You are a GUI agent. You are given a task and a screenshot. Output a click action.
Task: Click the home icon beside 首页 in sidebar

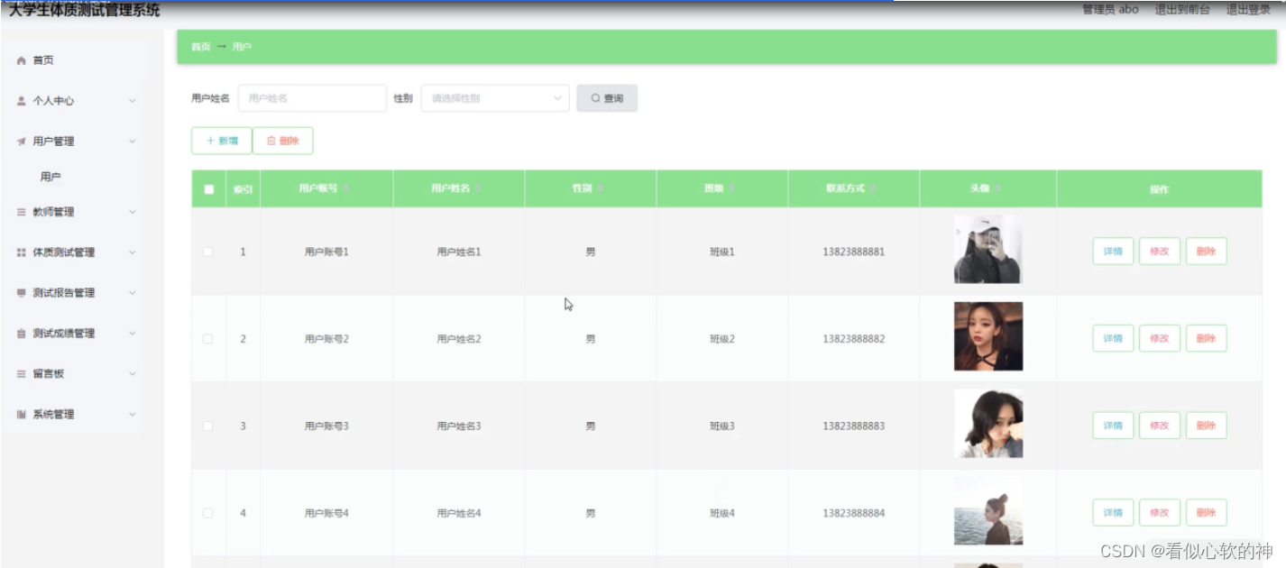tap(22, 60)
